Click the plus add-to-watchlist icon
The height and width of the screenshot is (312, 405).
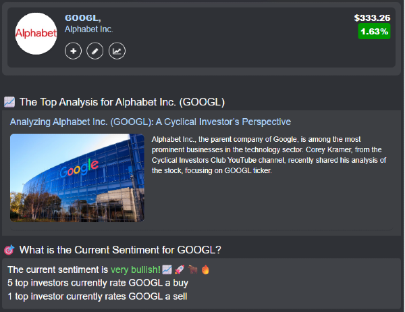73,51
